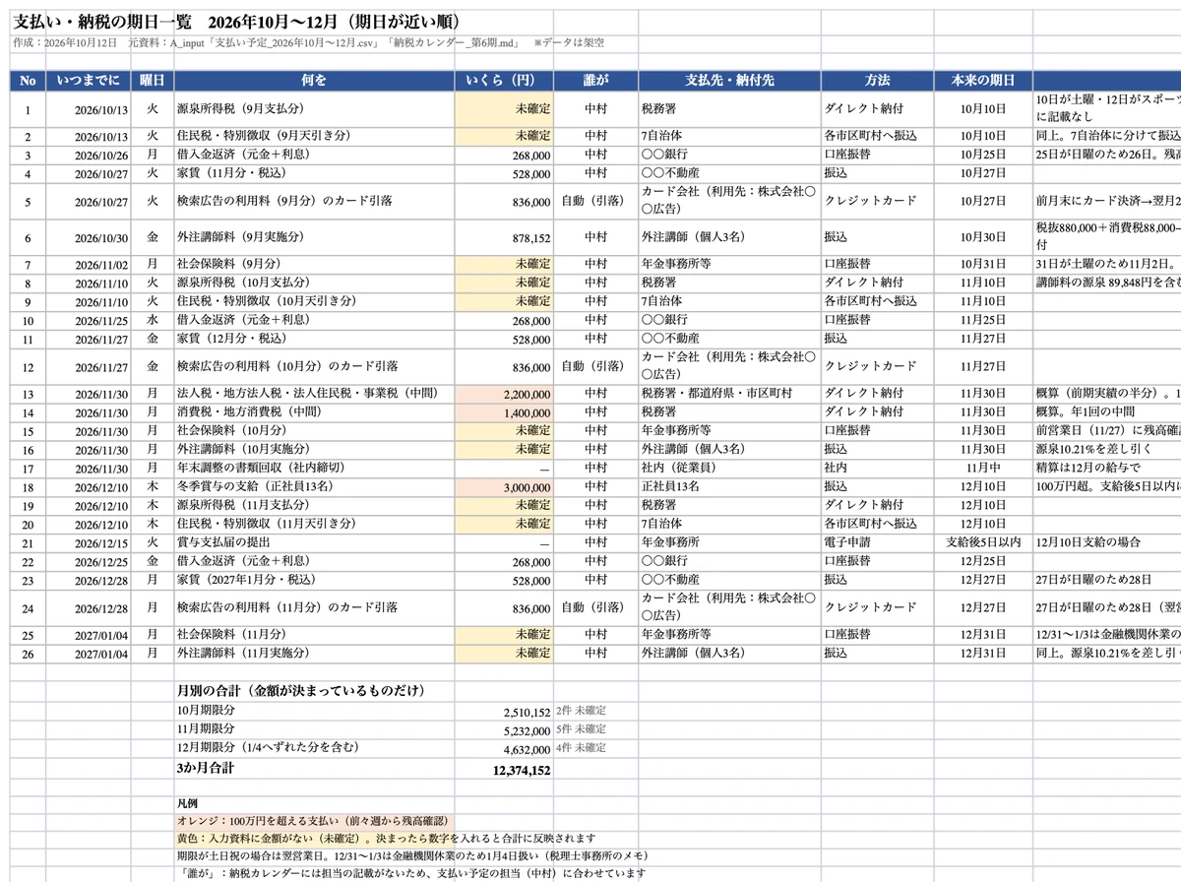Click the 'いつまでに' column header

91,81
